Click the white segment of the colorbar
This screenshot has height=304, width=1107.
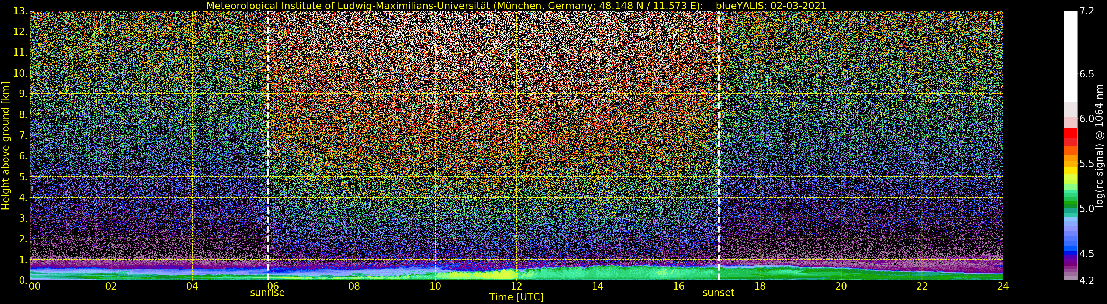click(x=1070, y=56)
